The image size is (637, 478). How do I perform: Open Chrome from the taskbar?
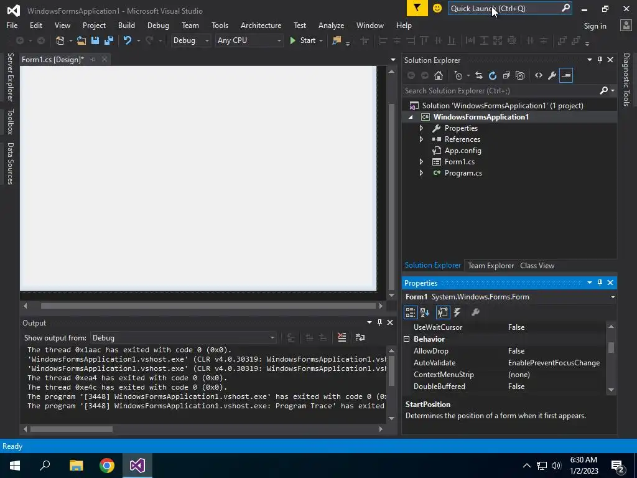pyautogui.click(x=107, y=466)
